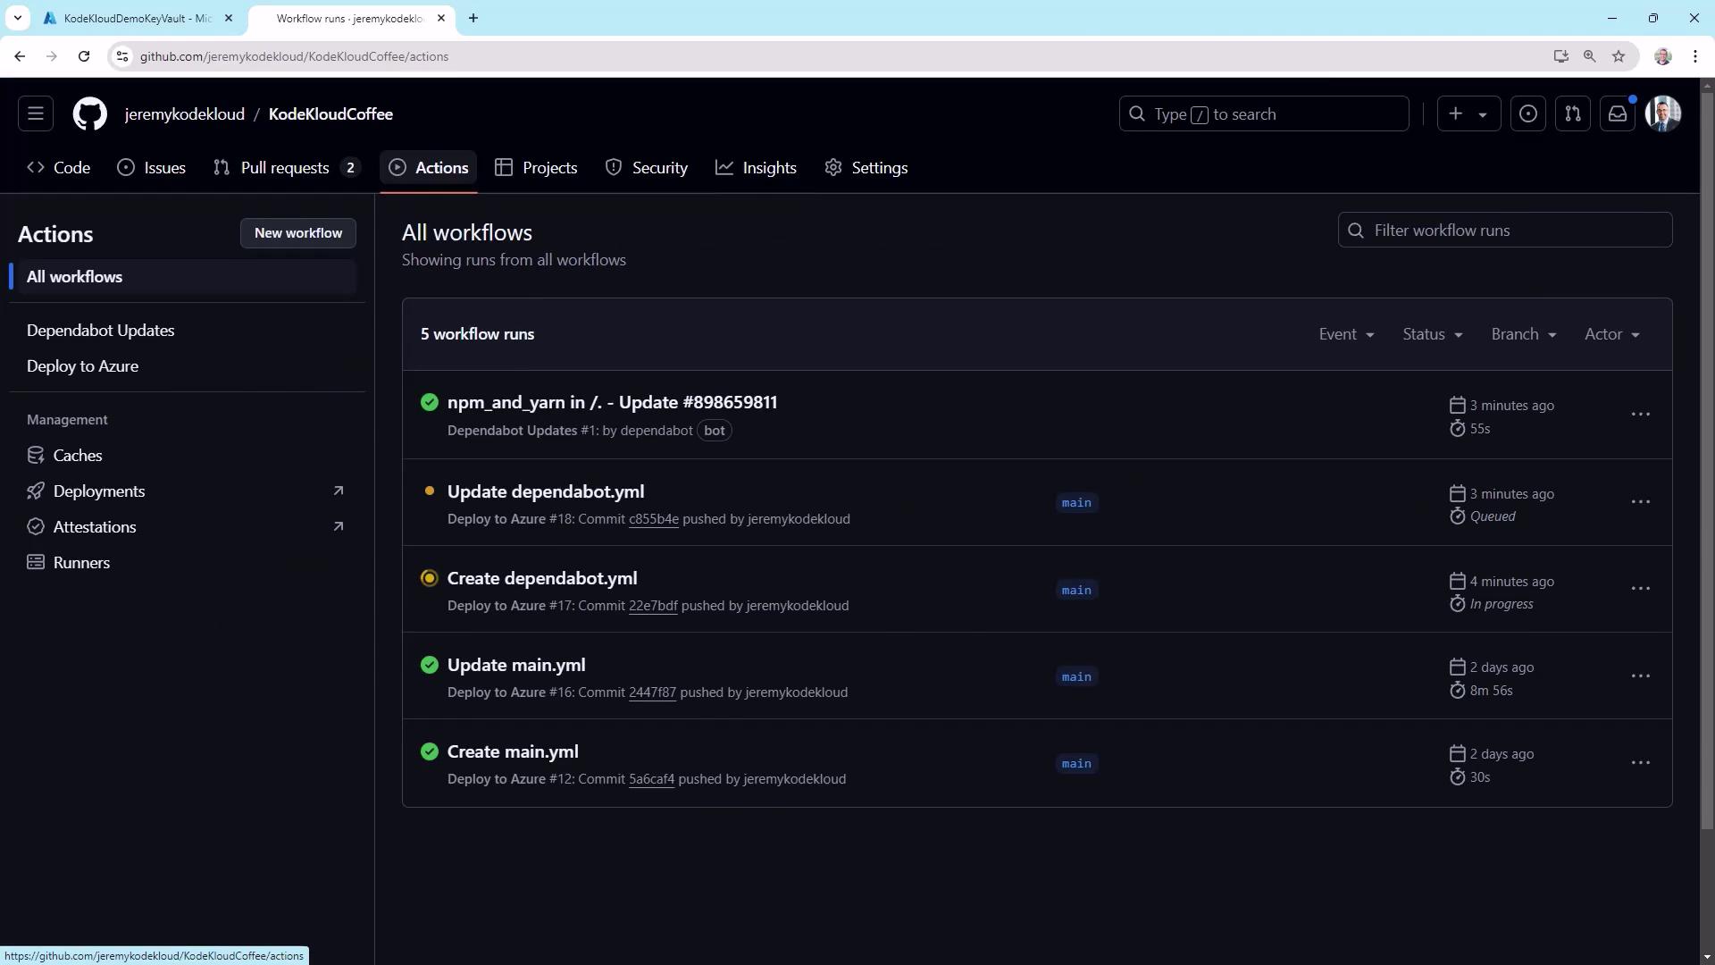Viewport: 1715px width, 965px height.
Task: Open the GitHub homepage logo
Action: (89, 114)
